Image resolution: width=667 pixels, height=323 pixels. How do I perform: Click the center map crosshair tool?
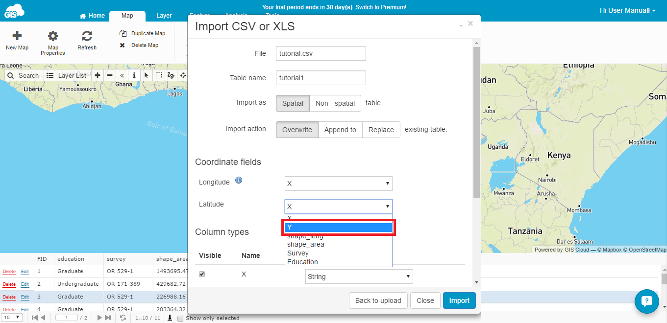click(x=183, y=75)
